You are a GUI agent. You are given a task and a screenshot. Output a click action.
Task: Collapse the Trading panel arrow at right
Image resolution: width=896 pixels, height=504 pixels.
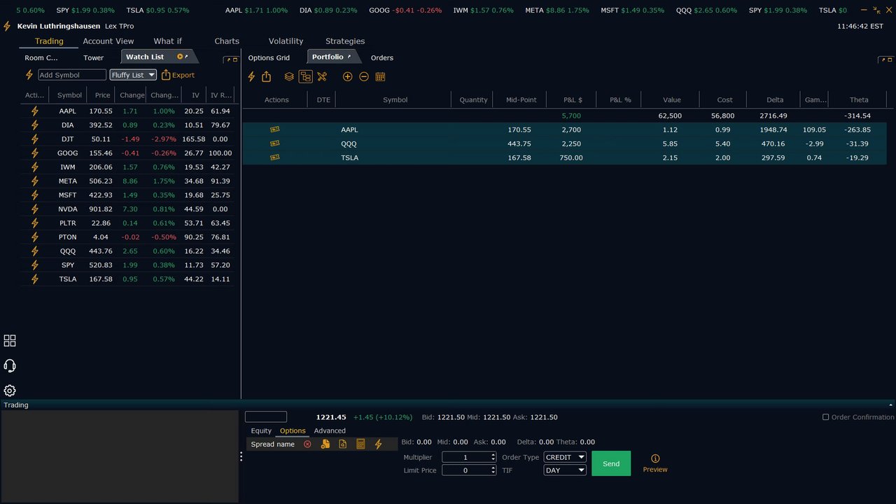click(x=891, y=405)
